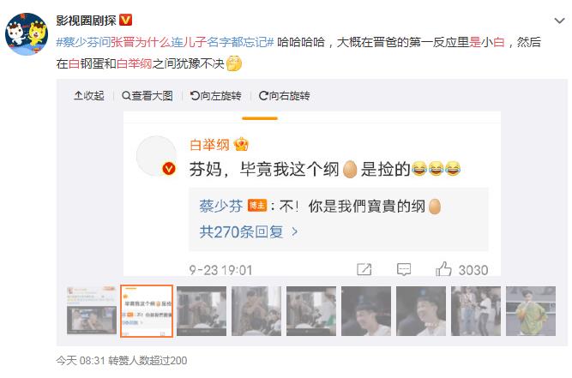Rotate image left with 向左旋转
This screenshot has height=378, width=572.
[215, 96]
